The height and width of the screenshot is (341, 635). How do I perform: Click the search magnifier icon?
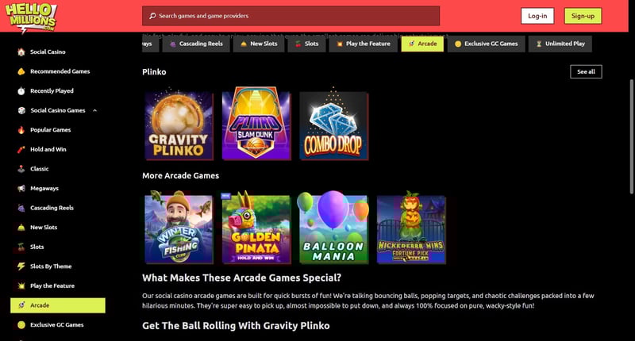pos(152,16)
